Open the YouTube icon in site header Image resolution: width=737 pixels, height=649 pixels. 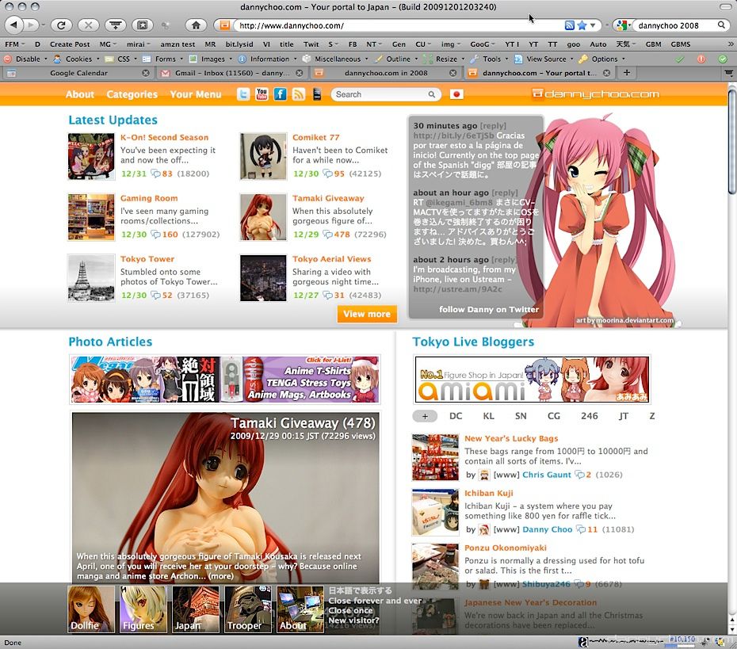(262, 94)
